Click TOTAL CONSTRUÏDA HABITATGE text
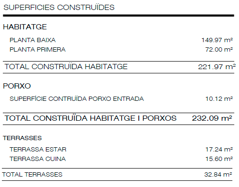The width and height of the screenshot is (239, 187). [x=66, y=66]
